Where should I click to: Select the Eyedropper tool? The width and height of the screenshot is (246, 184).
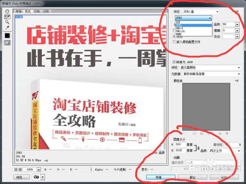[x=7, y=28]
